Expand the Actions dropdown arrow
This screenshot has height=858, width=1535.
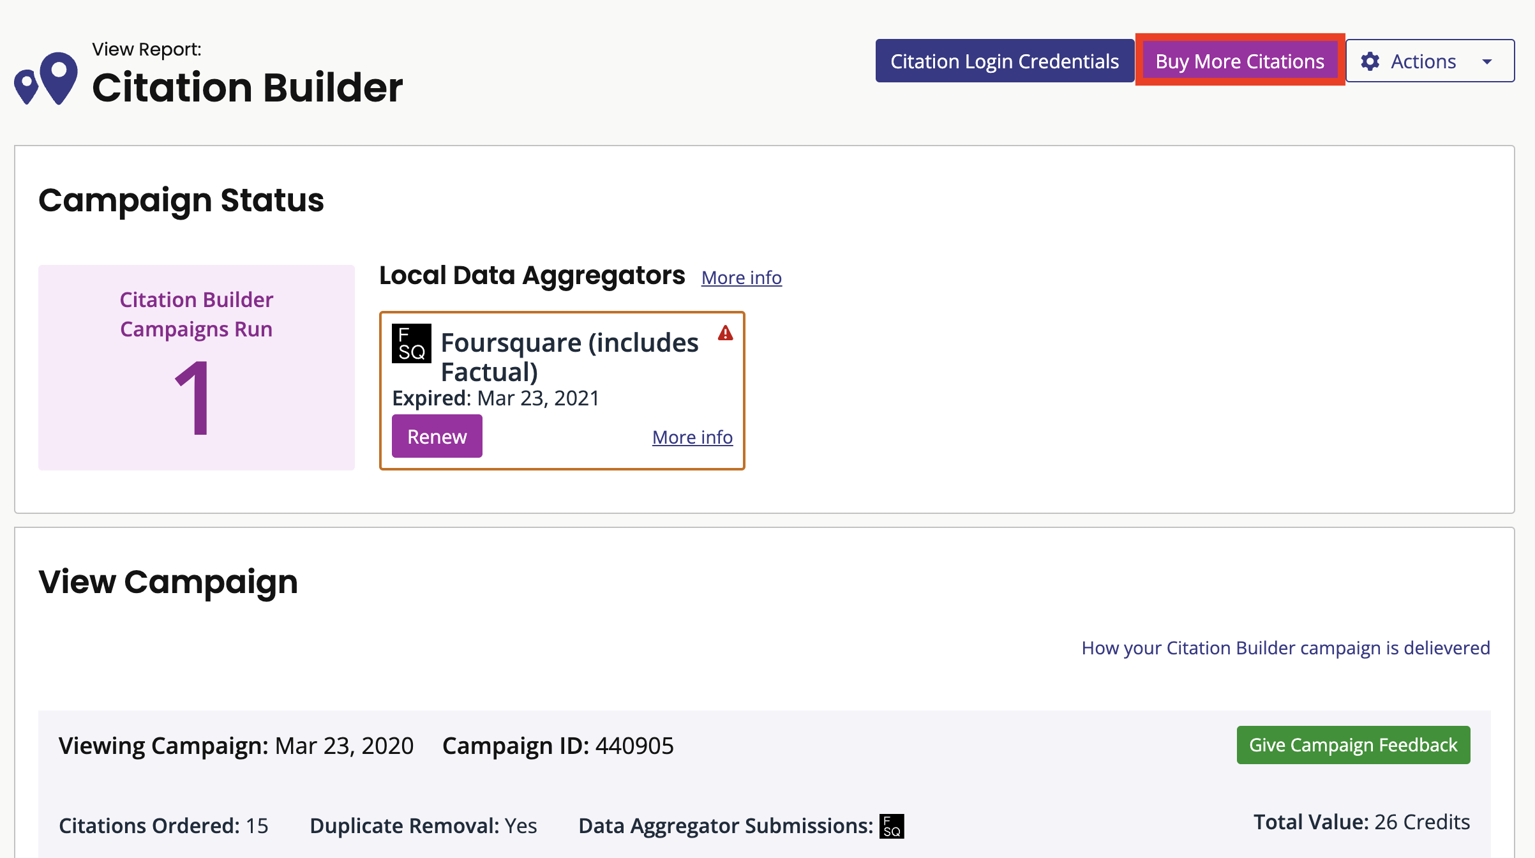1487,62
